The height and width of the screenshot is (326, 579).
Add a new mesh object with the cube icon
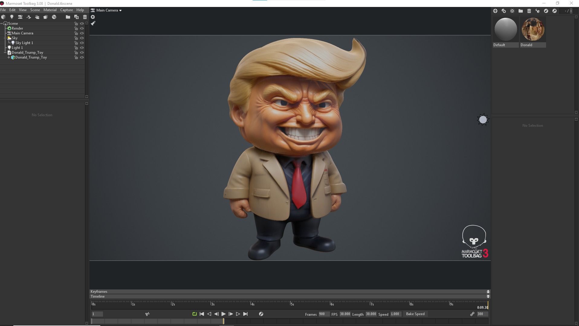pos(3,17)
